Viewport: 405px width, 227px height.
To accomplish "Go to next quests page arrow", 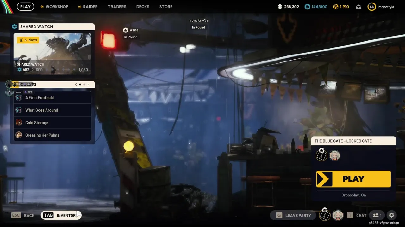I will (88, 84).
